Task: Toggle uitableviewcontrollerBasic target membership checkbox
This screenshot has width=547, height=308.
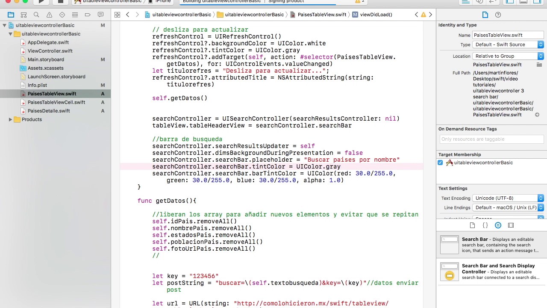Action: pyautogui.click(x=440, y=163)
